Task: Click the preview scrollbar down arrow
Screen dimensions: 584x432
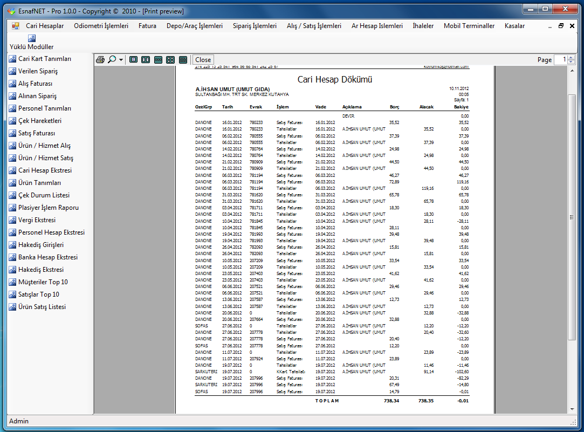Action: (572, 409)
